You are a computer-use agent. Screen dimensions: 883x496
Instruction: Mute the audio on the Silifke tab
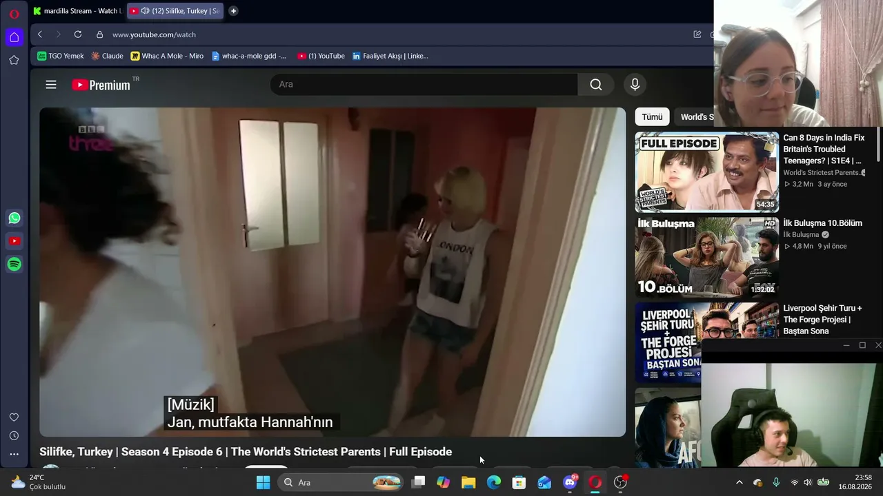coord(145,11)
